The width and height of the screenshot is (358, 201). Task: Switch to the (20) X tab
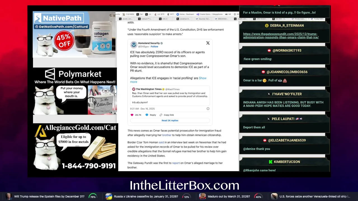(x=164, y=19)
